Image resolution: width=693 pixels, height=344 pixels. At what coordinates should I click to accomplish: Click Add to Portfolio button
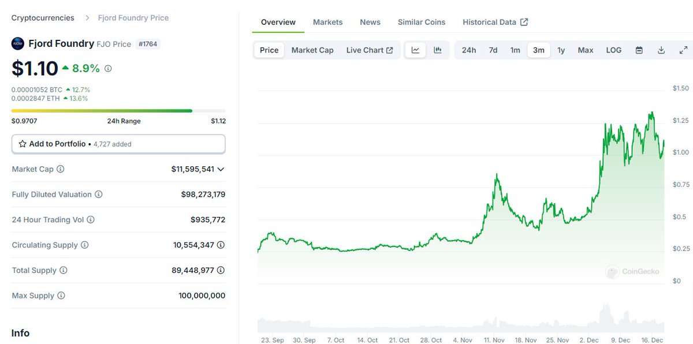118,144
